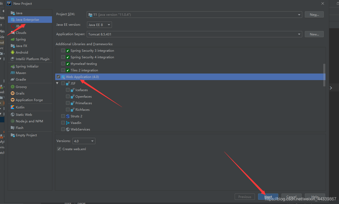Toggle the Create web.xml checkbox
This screenshot has height=204, width=339.
pos(59,149)
